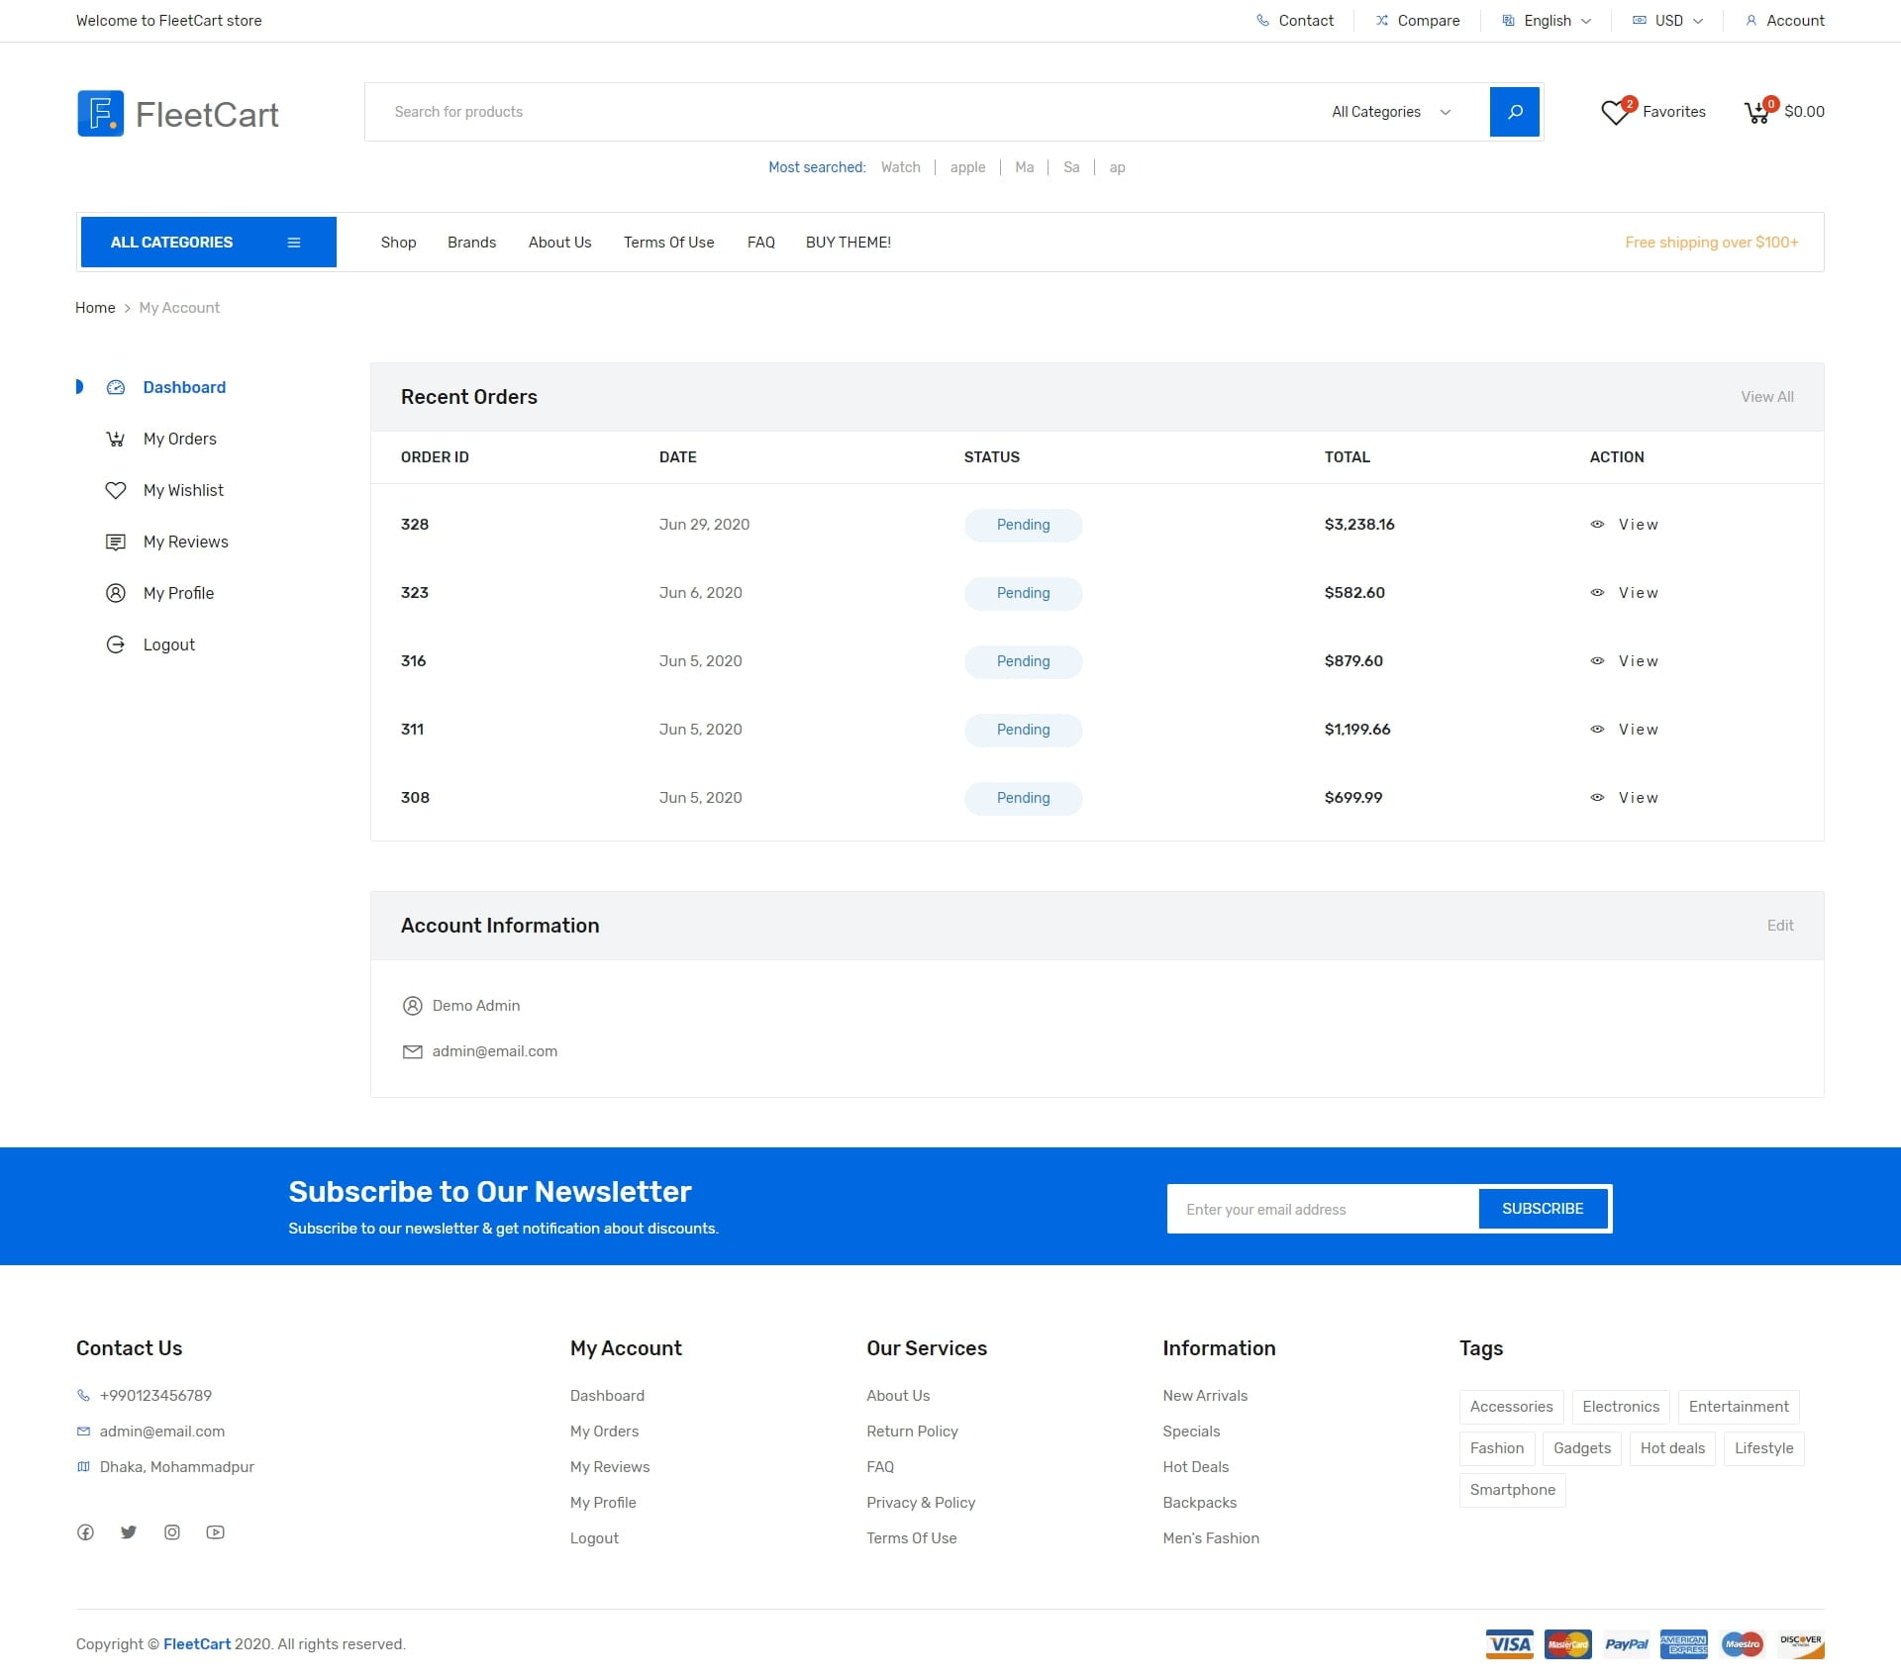The width and height of the screenshot is (1901, 1679).
Task: Open the Twitter social icon
Action: (129, 1532)
